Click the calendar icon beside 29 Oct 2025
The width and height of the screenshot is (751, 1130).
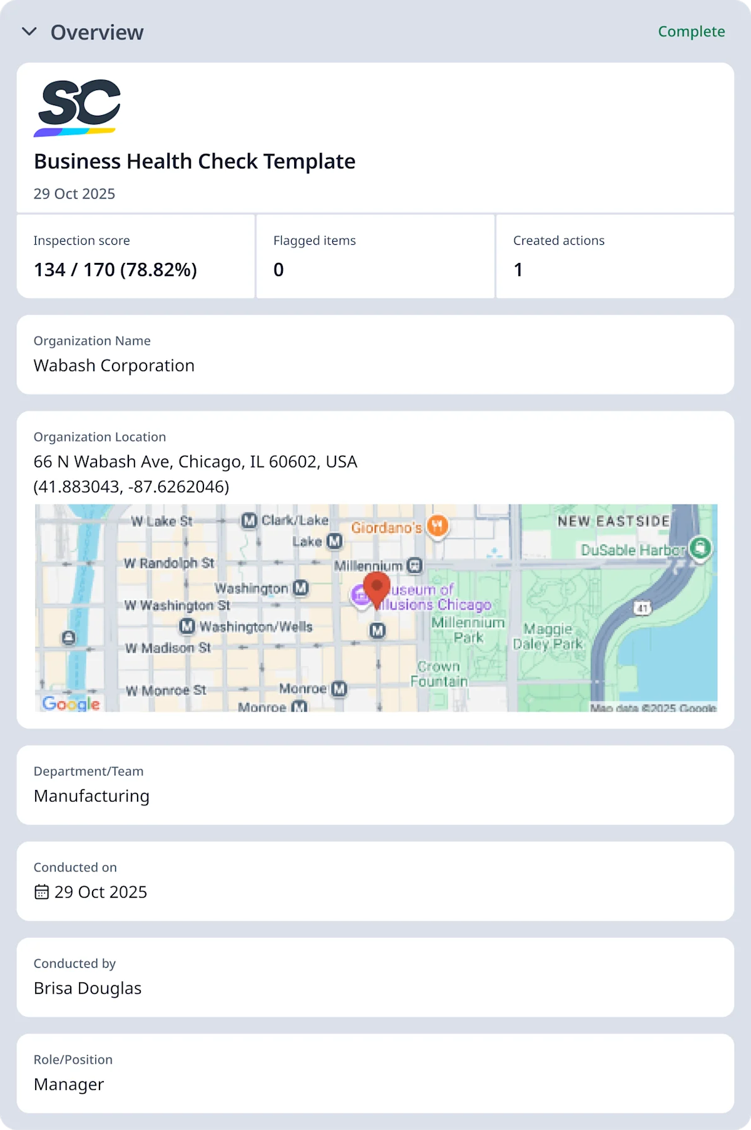[x=41, y=892]
